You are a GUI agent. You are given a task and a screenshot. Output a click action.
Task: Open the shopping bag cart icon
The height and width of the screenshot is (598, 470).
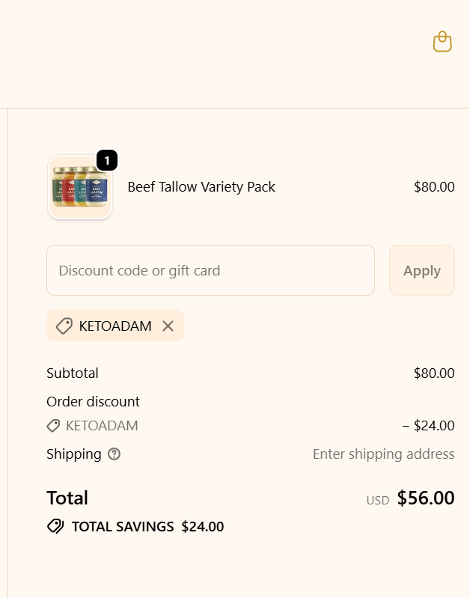click(x=442, y=42)
